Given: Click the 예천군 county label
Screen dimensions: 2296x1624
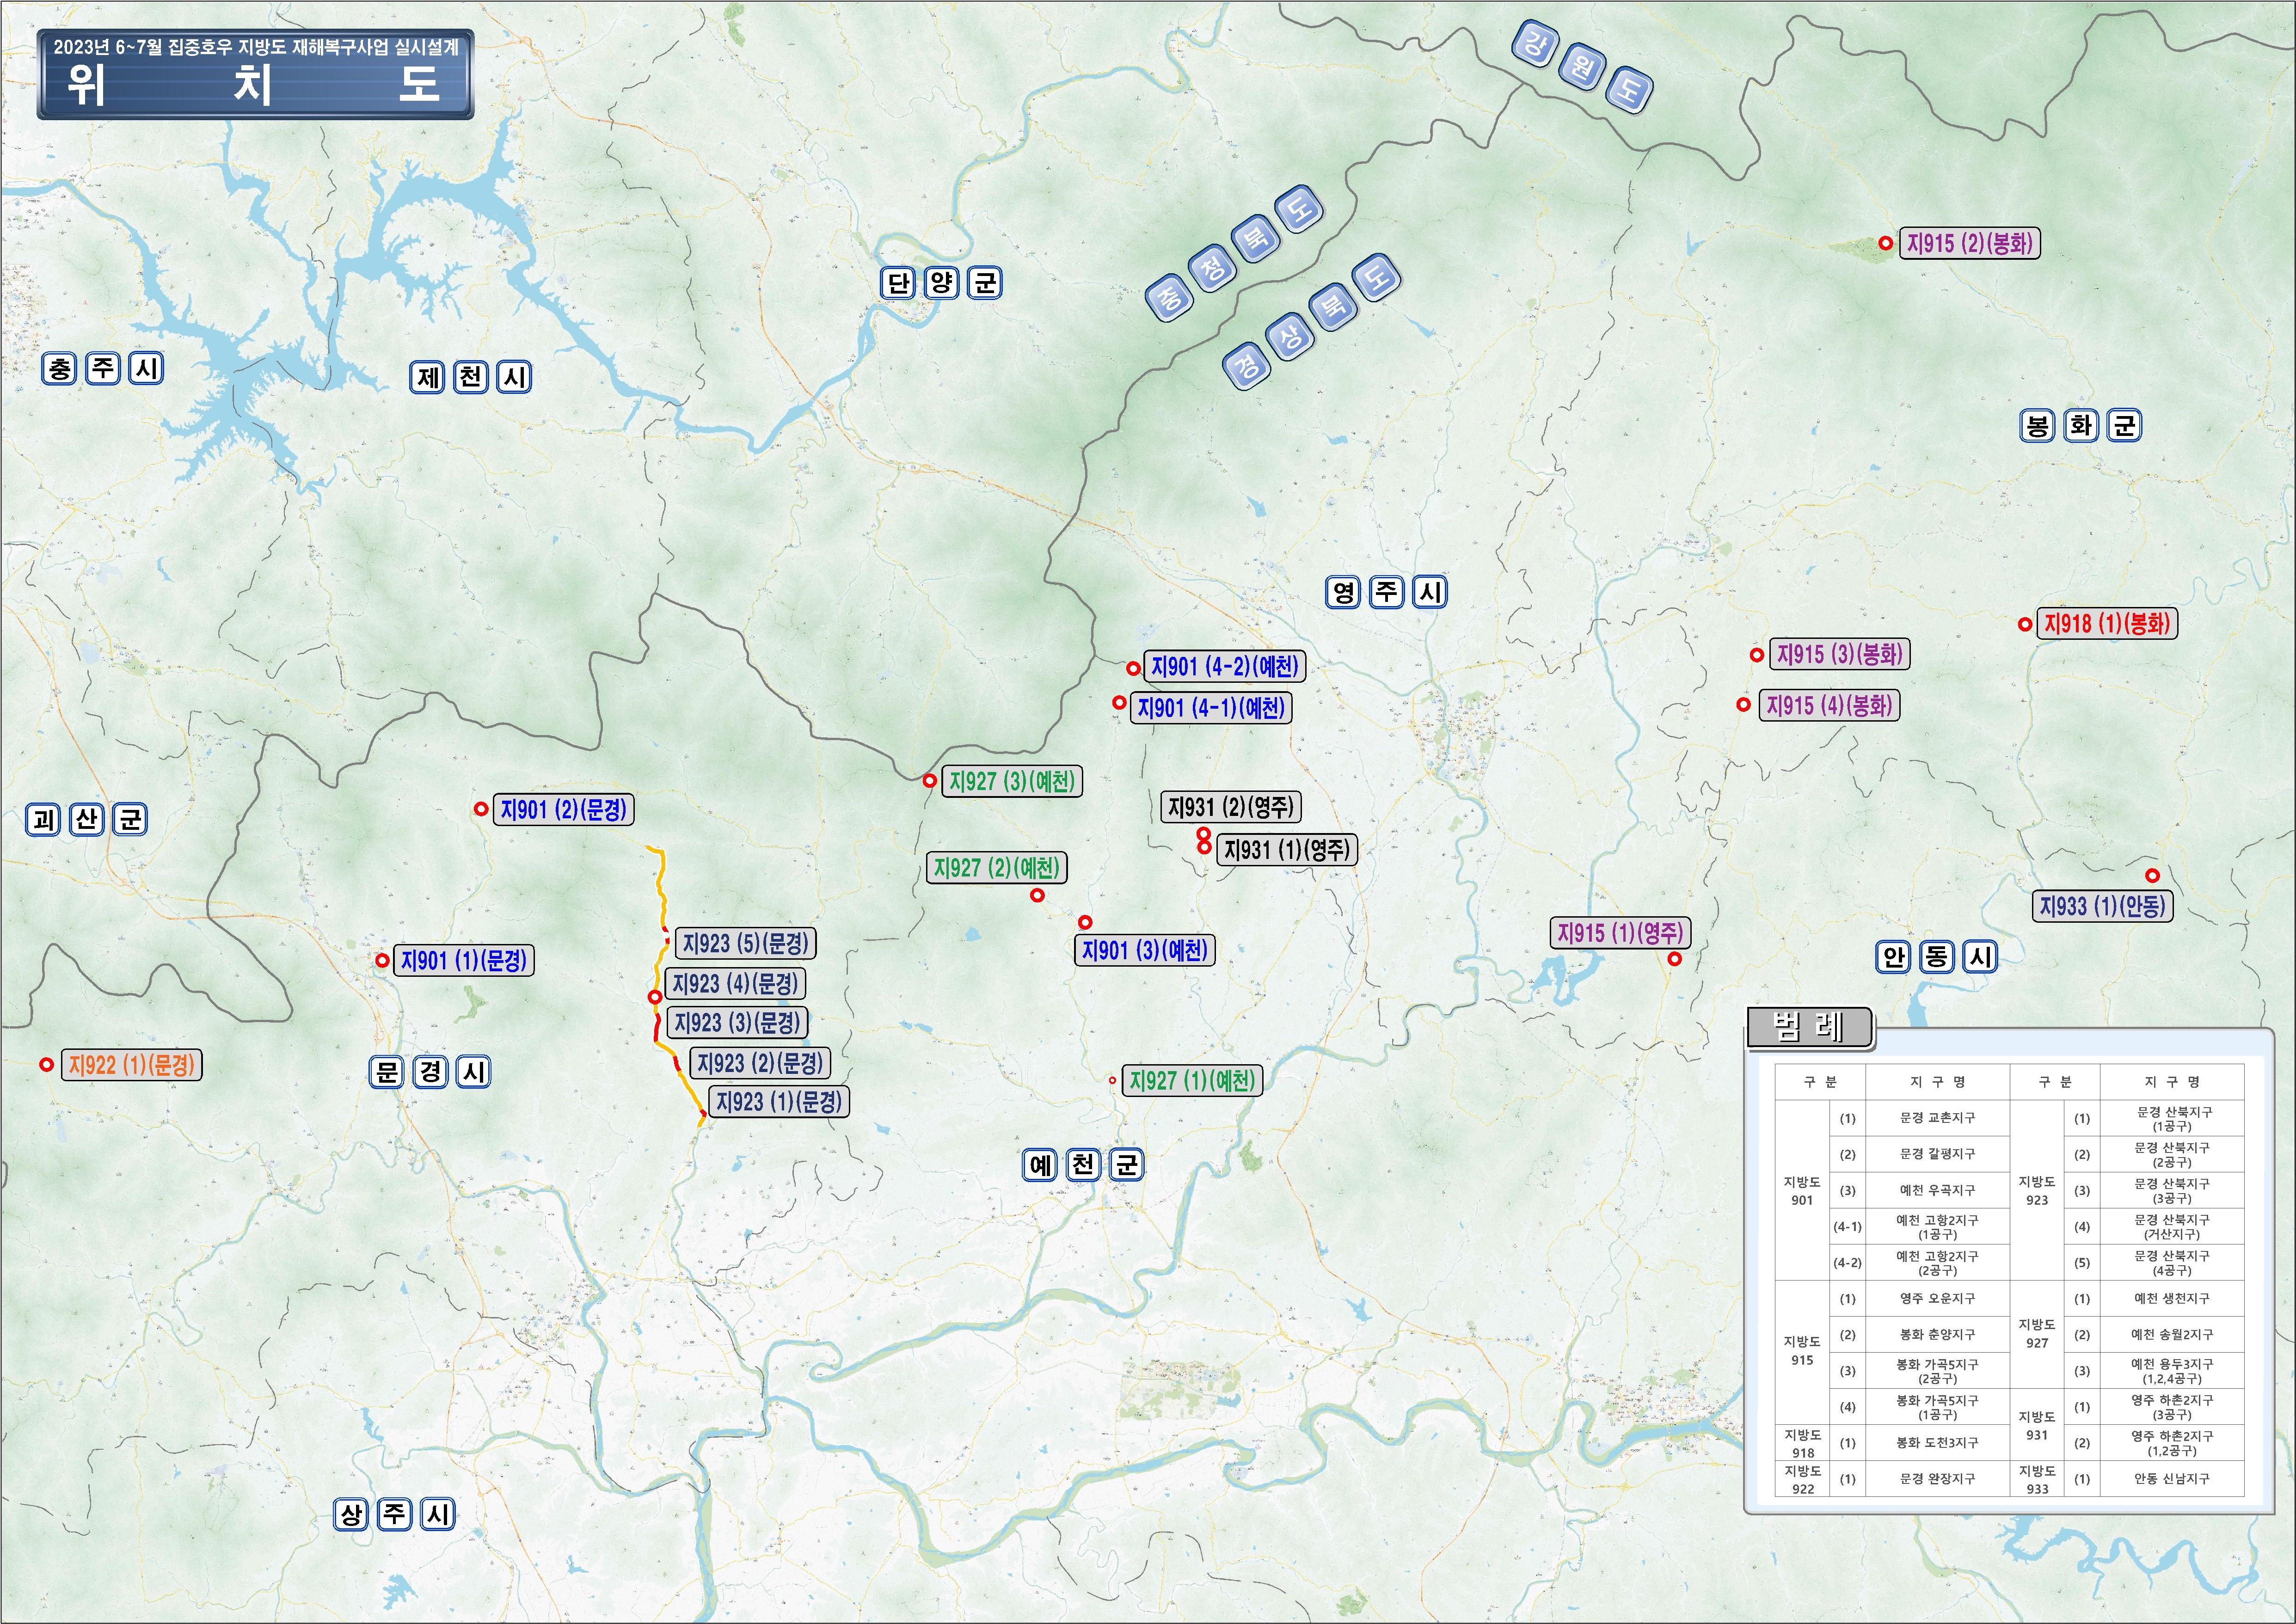Looking at the screenshot, I should click(x=1083, y=1164).
